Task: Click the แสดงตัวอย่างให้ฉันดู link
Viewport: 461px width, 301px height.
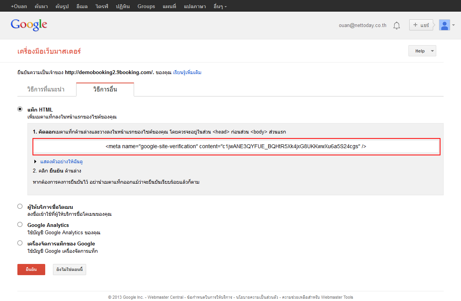Action: (x=61, y=162)
